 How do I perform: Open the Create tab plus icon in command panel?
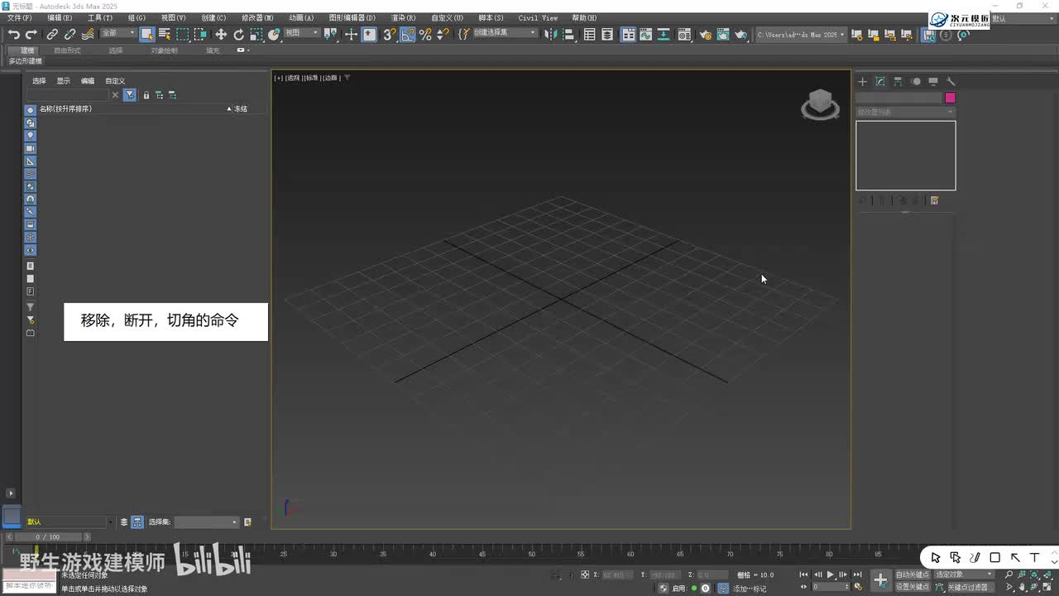pyautogui.click(x=862, y=81)
